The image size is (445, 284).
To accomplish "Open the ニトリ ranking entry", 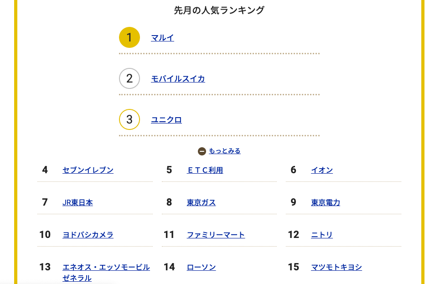I will (322, 235).
